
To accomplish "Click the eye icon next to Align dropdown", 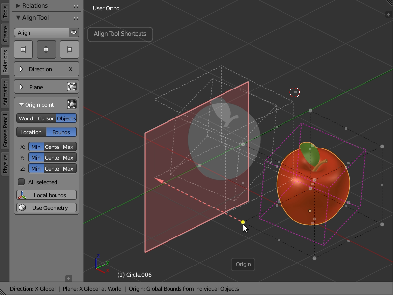I will 75,32.
